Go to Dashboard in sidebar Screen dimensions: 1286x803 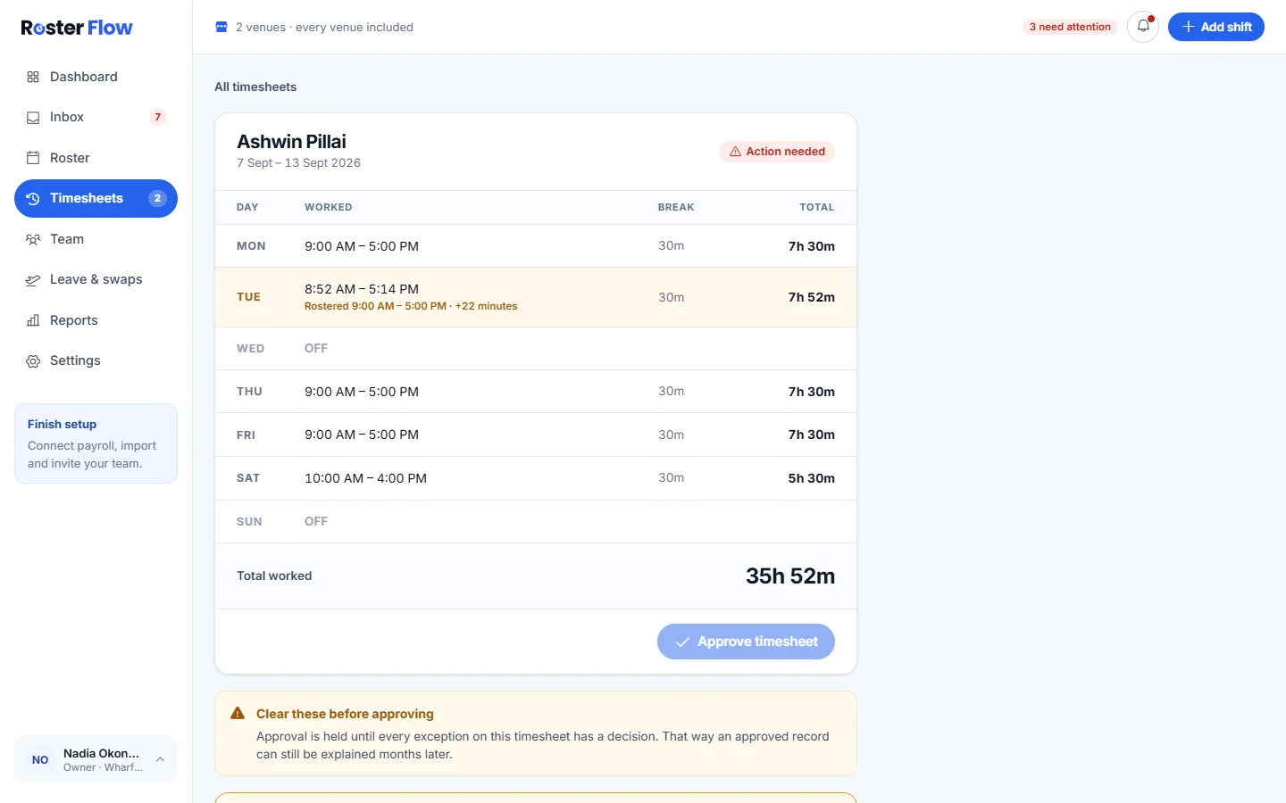click(96, 77)
